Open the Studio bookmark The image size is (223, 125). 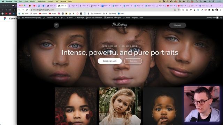click(x=53, y=14)
